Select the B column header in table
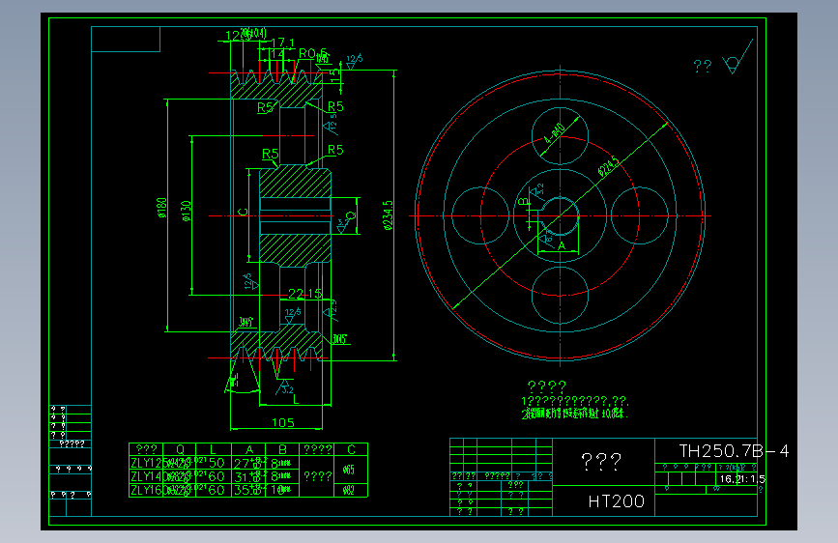 tap(283, 449)
